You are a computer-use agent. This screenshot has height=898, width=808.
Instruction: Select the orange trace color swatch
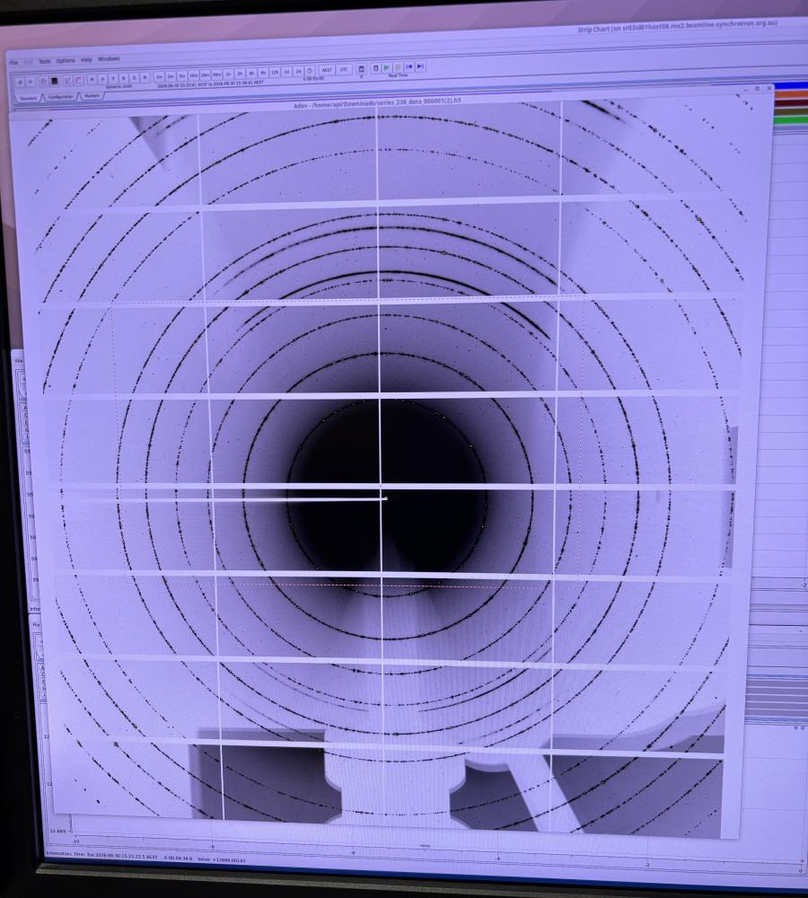click(791, 94)
